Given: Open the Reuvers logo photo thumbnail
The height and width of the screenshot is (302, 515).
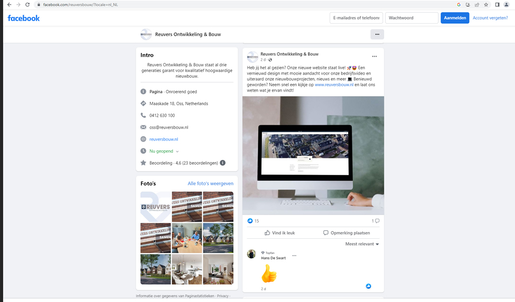Looking at the screenshot, I should 156,207.
